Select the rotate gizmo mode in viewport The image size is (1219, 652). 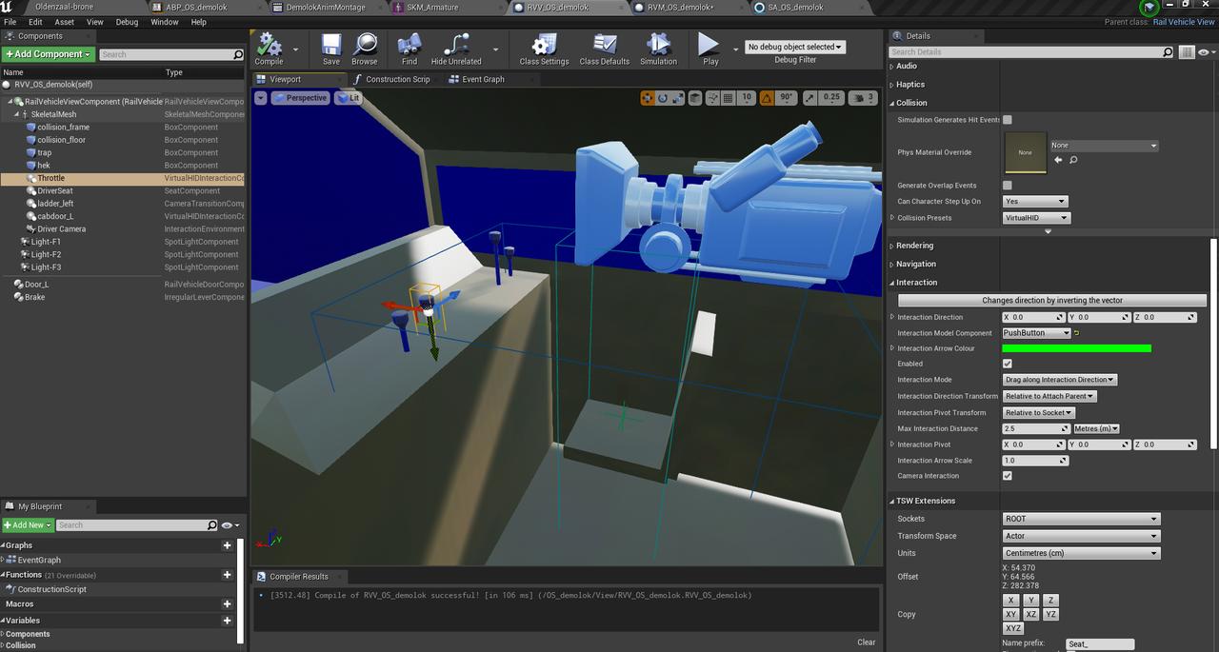point(663,97)
